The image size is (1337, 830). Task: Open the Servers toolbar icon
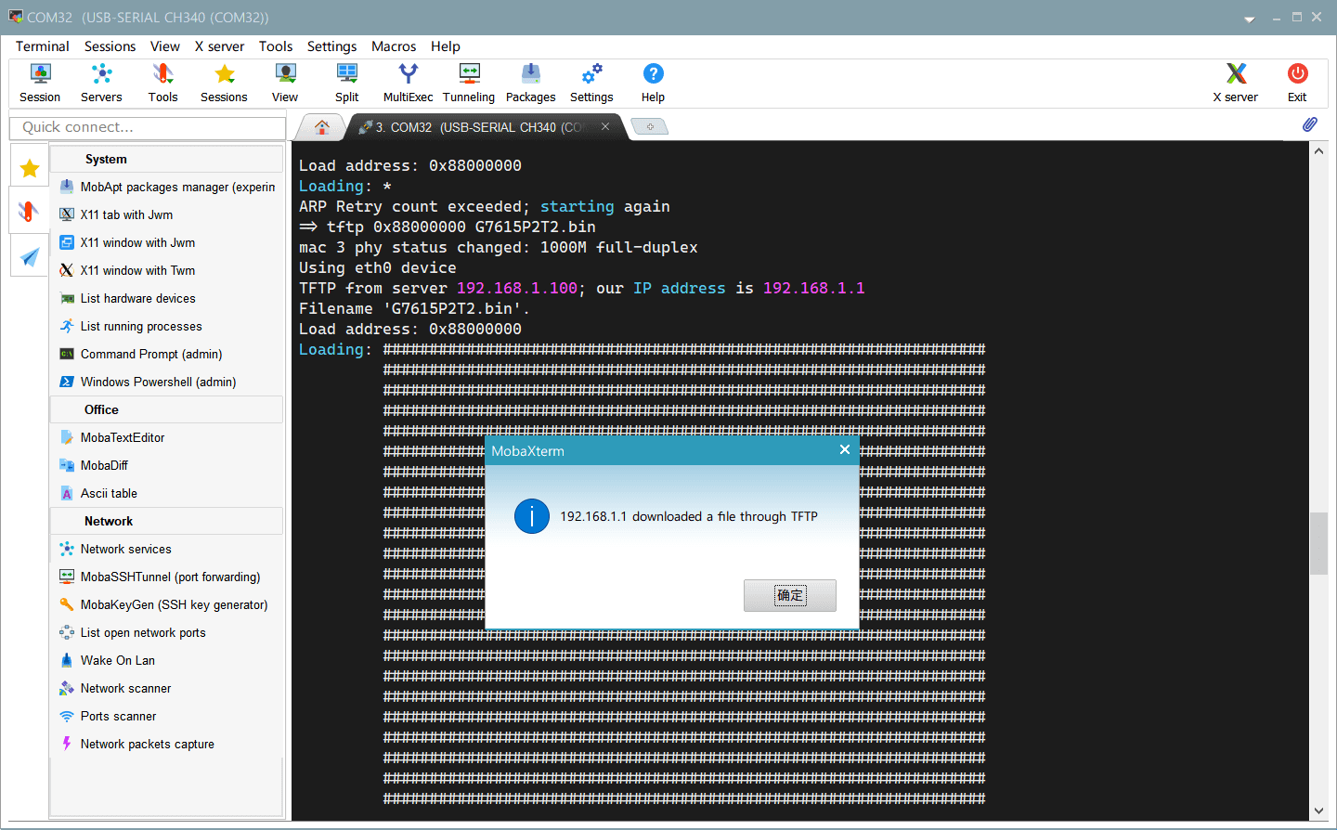point(101,83)
